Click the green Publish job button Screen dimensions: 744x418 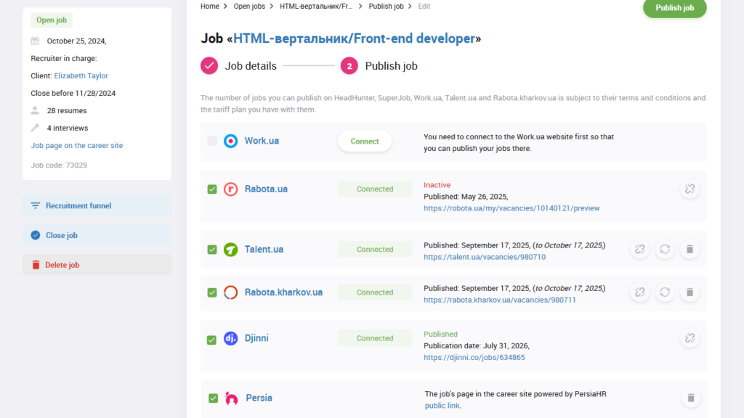(675, 8)
